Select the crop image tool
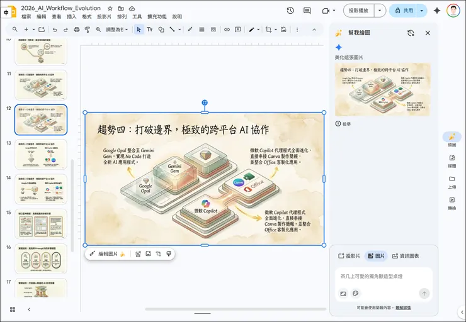This screenshot has height=322, width=466. (269, 30)
